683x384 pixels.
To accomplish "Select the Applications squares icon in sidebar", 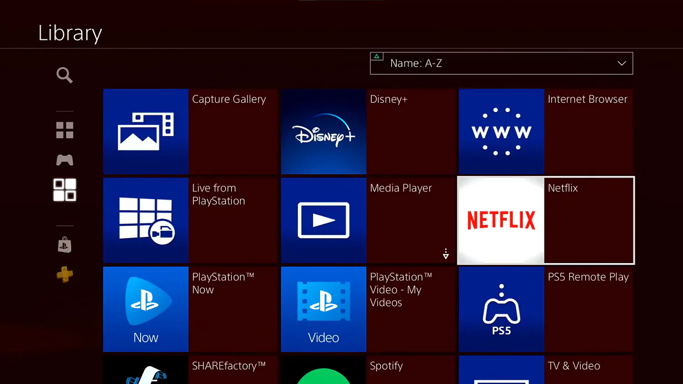I will click(64, 190).
